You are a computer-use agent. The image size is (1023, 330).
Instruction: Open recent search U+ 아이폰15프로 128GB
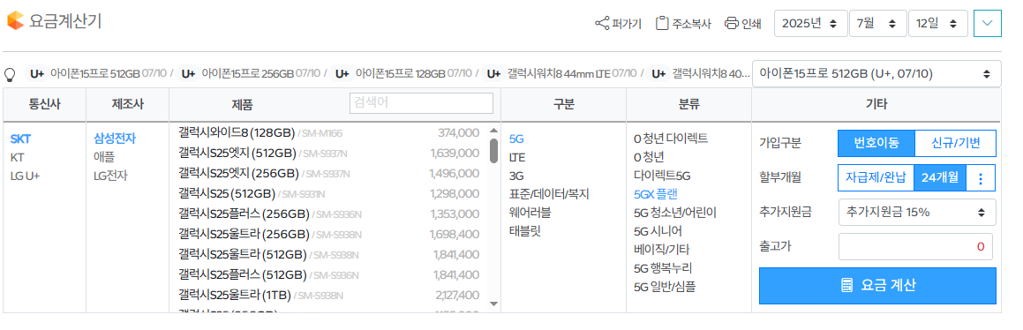click(x=402, y=74)
